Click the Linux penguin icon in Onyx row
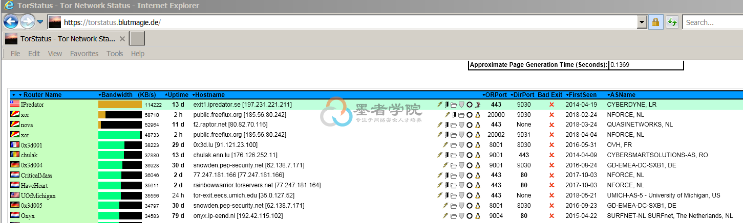 [x=477, y=216]
